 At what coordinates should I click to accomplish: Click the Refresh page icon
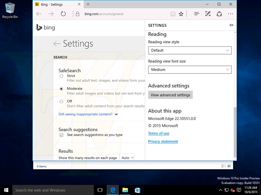pos(63,14)
